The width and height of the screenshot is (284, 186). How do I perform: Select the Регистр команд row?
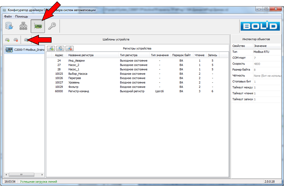(78, 91)
